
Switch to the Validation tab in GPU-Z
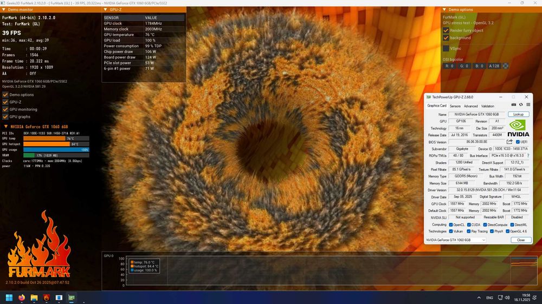point(487,106)
